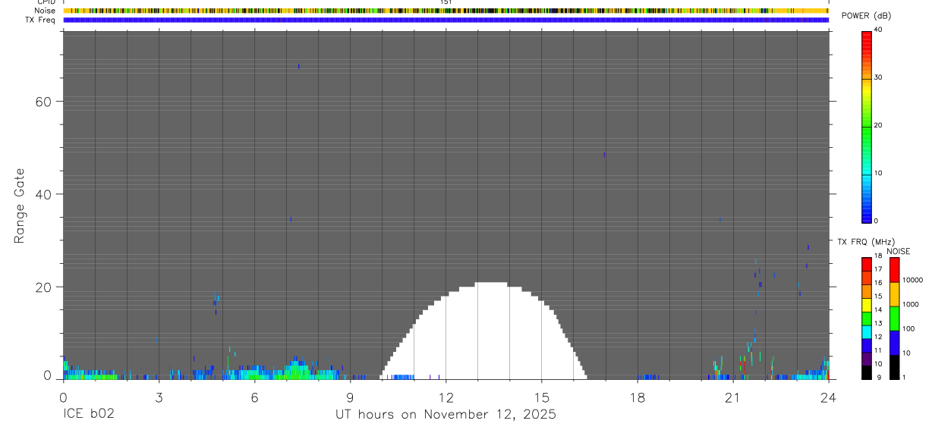Click the 40 label on POWER scale

click(x=878, y=30)
